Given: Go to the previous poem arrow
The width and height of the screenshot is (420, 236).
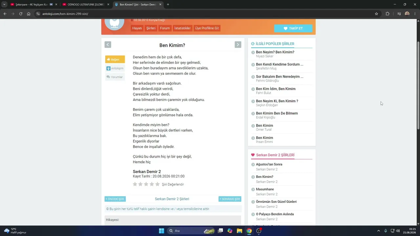Looking at the screenshot, I should (108, 45).
